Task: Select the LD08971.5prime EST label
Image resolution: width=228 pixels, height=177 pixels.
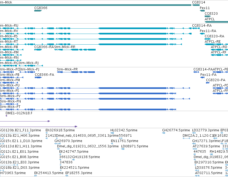Action: click(135, 146)
